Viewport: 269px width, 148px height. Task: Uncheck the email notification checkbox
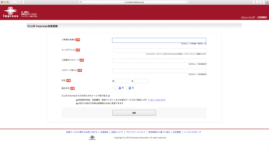coord(109,96)
